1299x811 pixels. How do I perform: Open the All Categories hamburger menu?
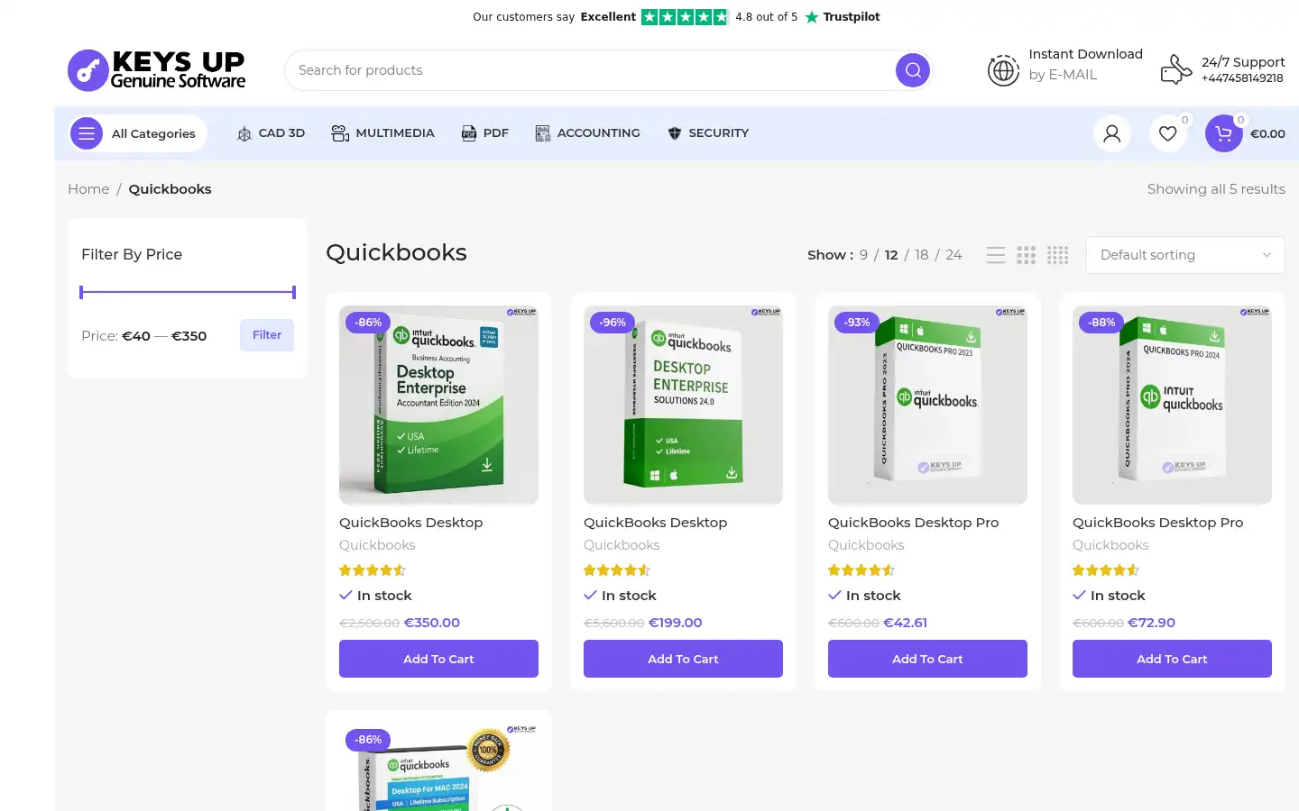(87, 133)
